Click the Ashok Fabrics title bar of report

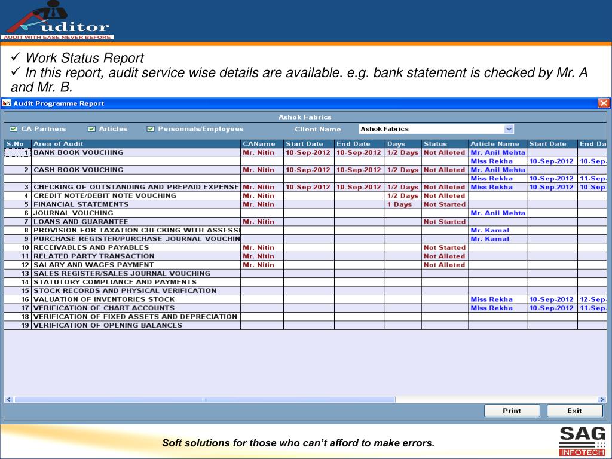(305, 117)
